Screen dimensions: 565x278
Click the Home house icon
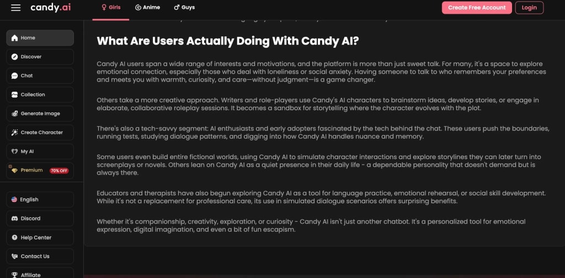tap(14, 38)
